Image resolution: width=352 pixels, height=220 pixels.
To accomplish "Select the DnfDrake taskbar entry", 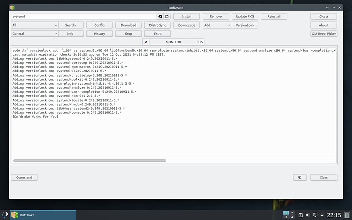I will click(x=43, y=215).
